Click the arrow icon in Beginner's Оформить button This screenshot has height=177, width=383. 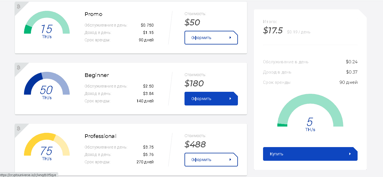[230, 99]
